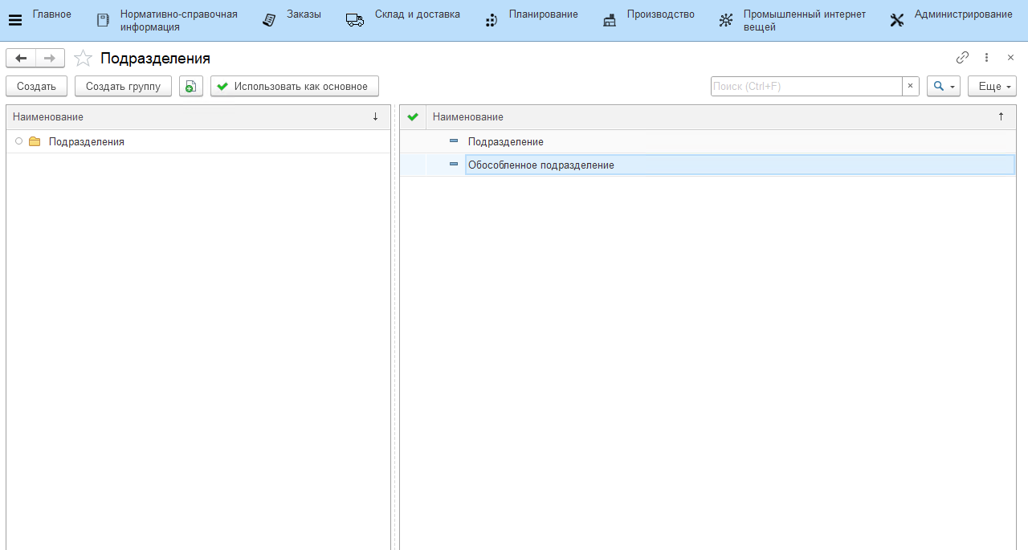Screen dimensions: 1028x550
Task: Open the magnifier search dropdown
Action: pos(943,87)
